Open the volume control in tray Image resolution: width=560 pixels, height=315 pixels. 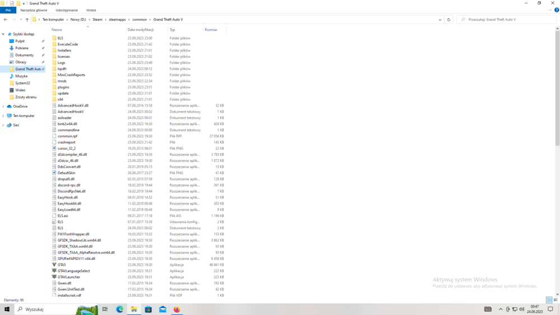tap(522, 309)
